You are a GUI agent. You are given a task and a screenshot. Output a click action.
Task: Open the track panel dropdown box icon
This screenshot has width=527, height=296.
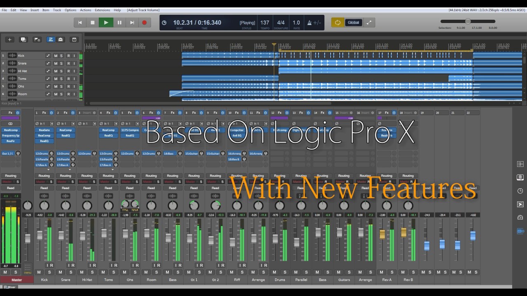pyautogui.click(x=74, y=39)
